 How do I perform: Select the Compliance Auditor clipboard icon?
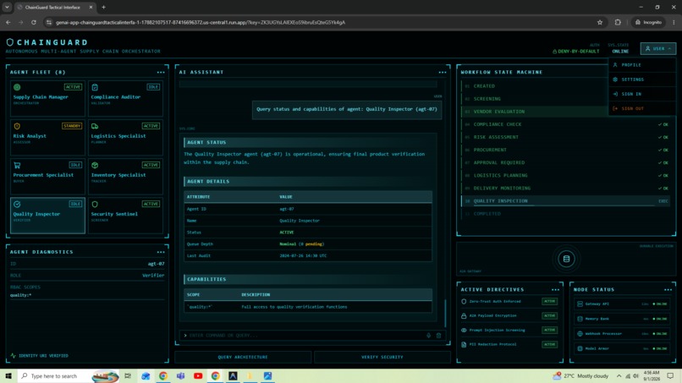point(95,87)
